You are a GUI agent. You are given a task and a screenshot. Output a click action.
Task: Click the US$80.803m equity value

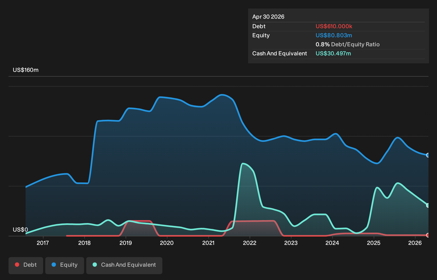pos(334,35)
